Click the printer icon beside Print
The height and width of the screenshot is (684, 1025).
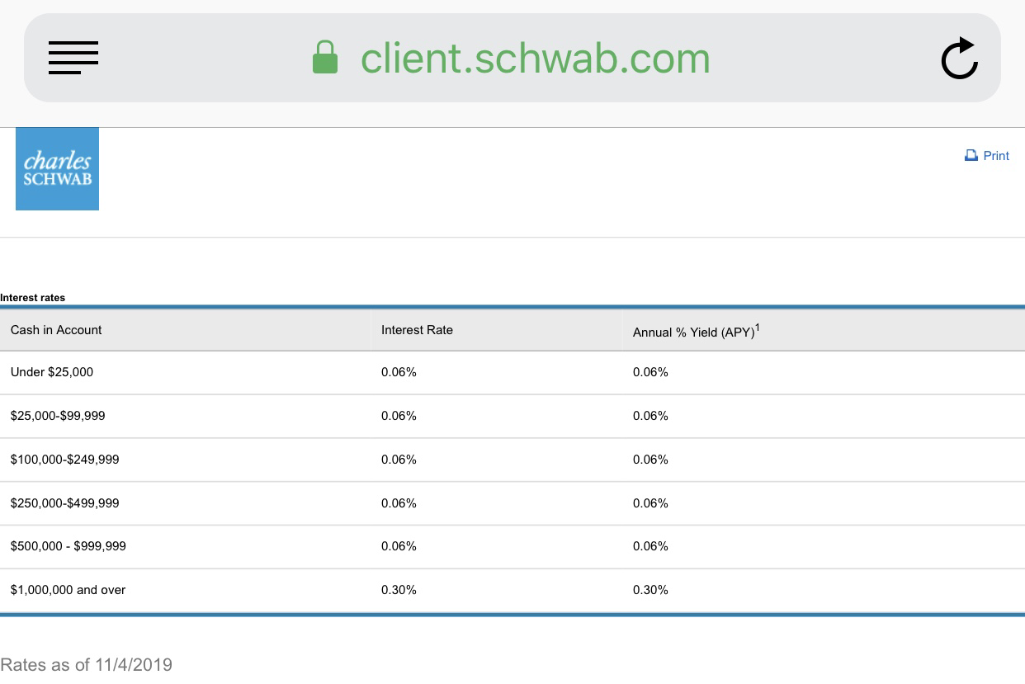coord(971,155)
